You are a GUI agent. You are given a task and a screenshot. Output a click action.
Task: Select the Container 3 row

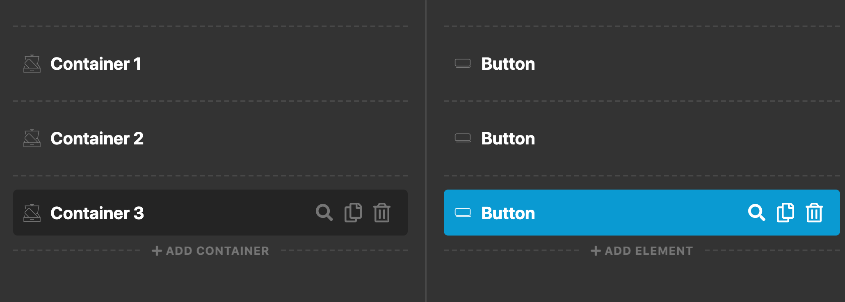[210, 213]
